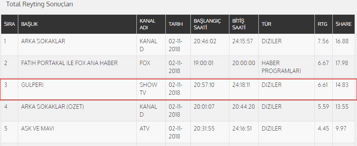The image size is (357, 146).
Task: Click the RTG column header
Action: 323,24
